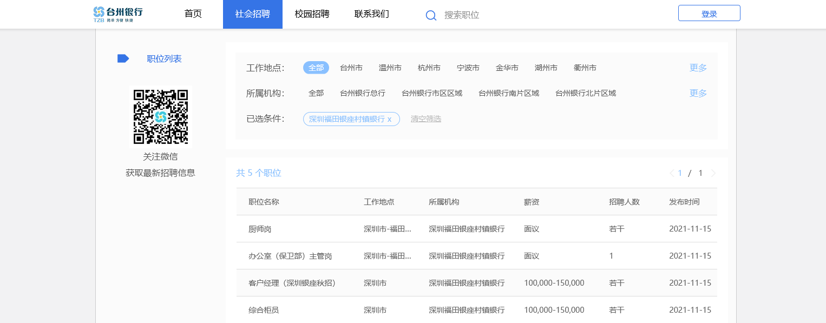Click 深圳市 location in 综合柜员 row
The width and height of the screenshot is (826, 323).
[x=375, y=310]
